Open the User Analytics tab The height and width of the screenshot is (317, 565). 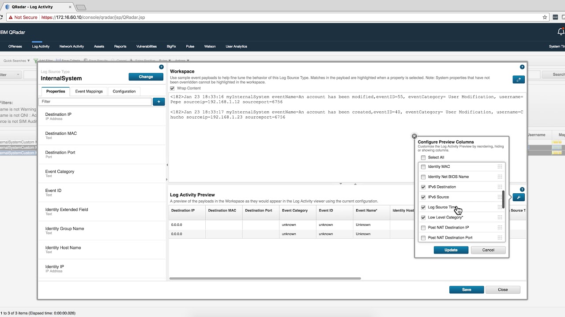236,46
